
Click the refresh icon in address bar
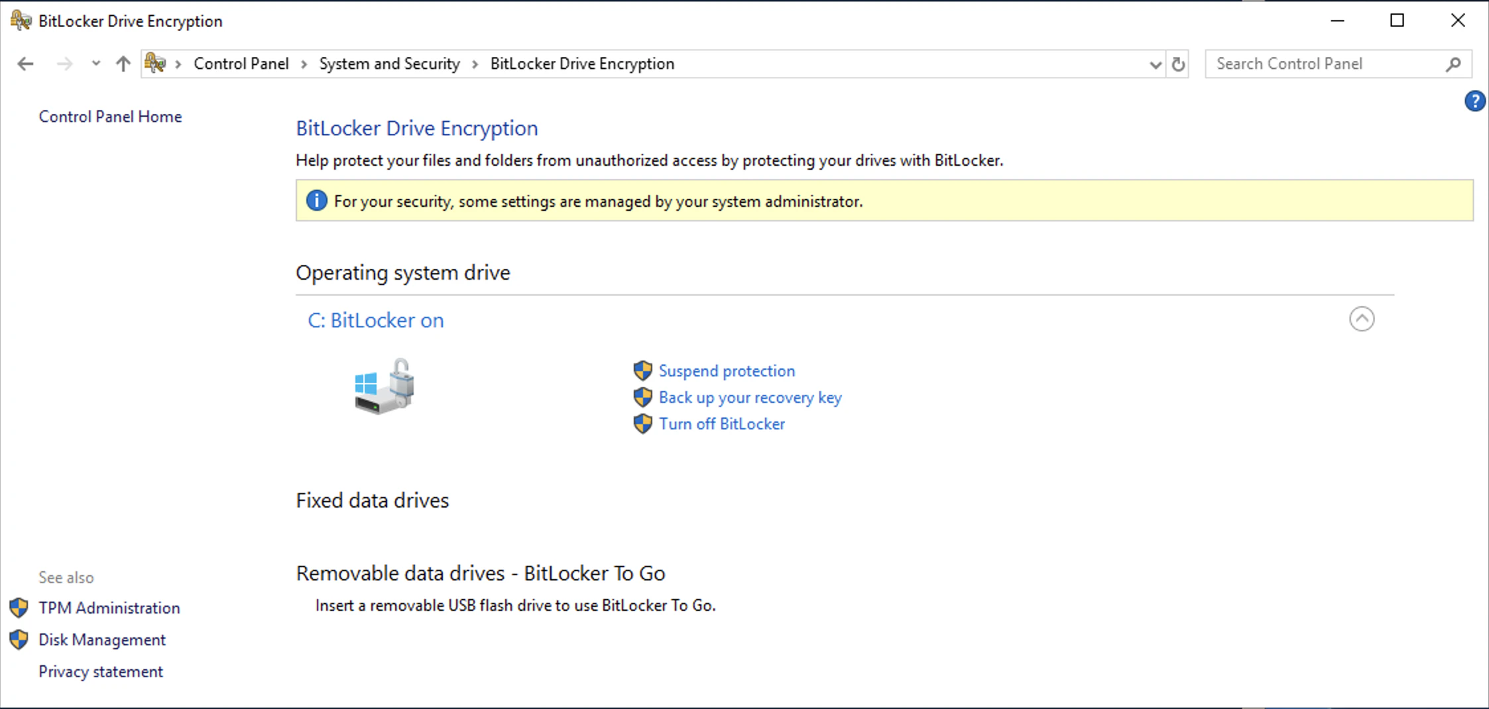click(1178, 64)
